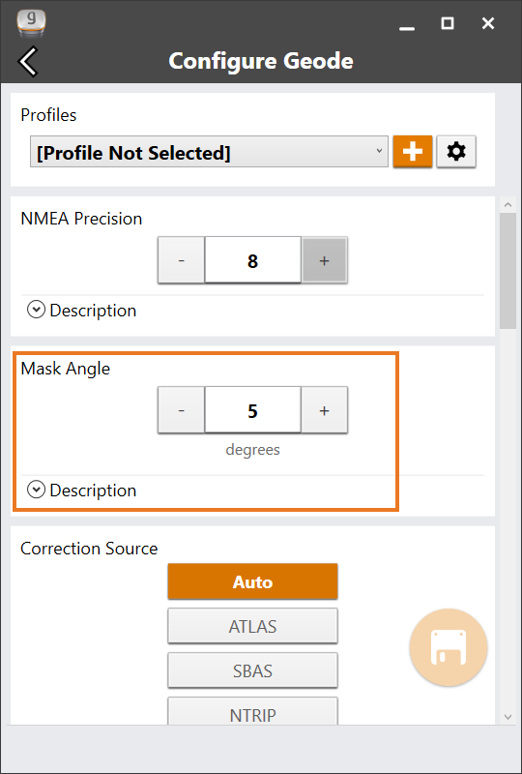This screenshot has width=522, height=774.
Task: Decrease NMEA Precision with minus button
Action: click(x=181, y=260)
